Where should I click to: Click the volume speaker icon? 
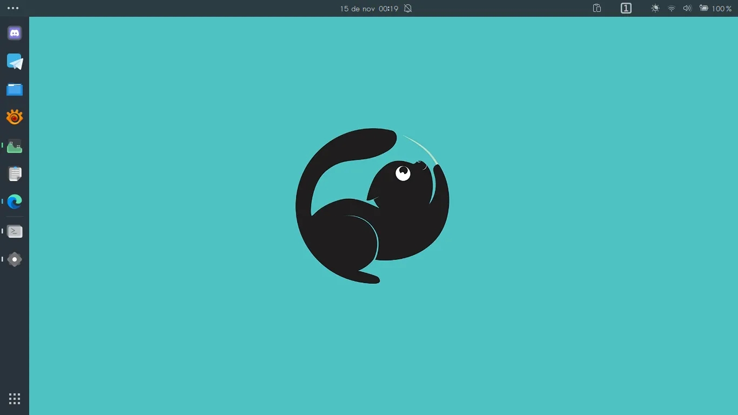687,9
